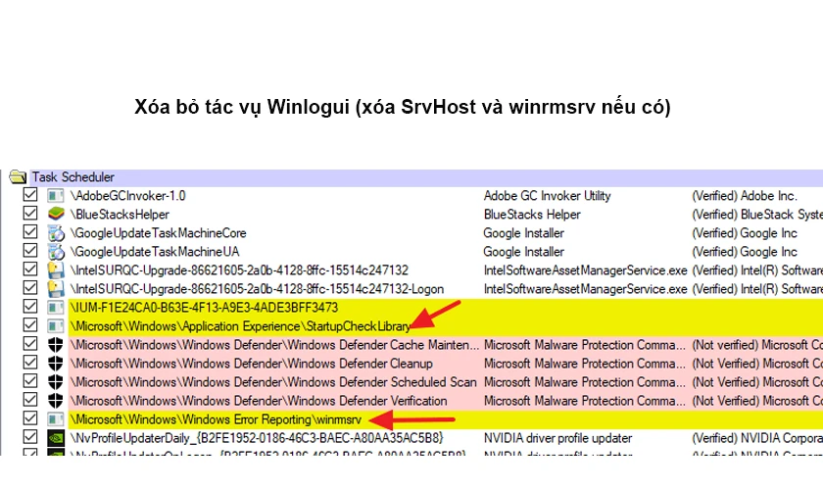
Task: Click '(Verified) NVIDIA' publisher cell
Action: (x=757, y=438)
